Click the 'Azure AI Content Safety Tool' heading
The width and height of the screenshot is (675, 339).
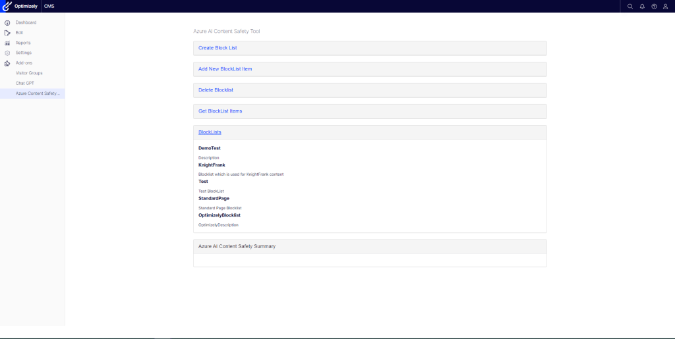click(x=227, y=31)
